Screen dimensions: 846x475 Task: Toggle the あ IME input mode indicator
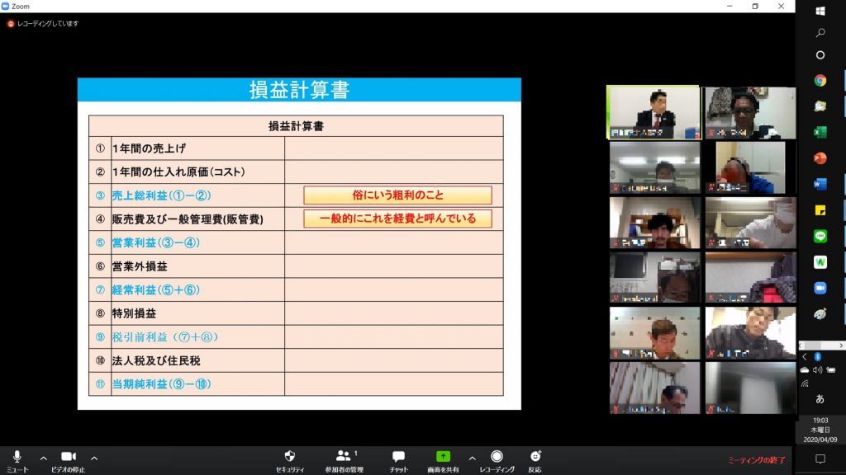pos(820,399)
